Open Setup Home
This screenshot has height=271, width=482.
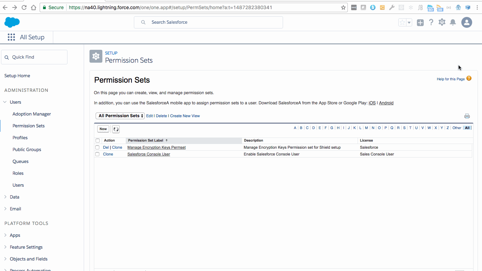(x=17, y=76)
